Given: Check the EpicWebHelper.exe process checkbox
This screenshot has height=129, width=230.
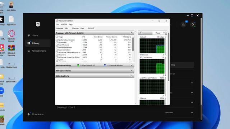Looking at the screenshot, I should point(57,47).
